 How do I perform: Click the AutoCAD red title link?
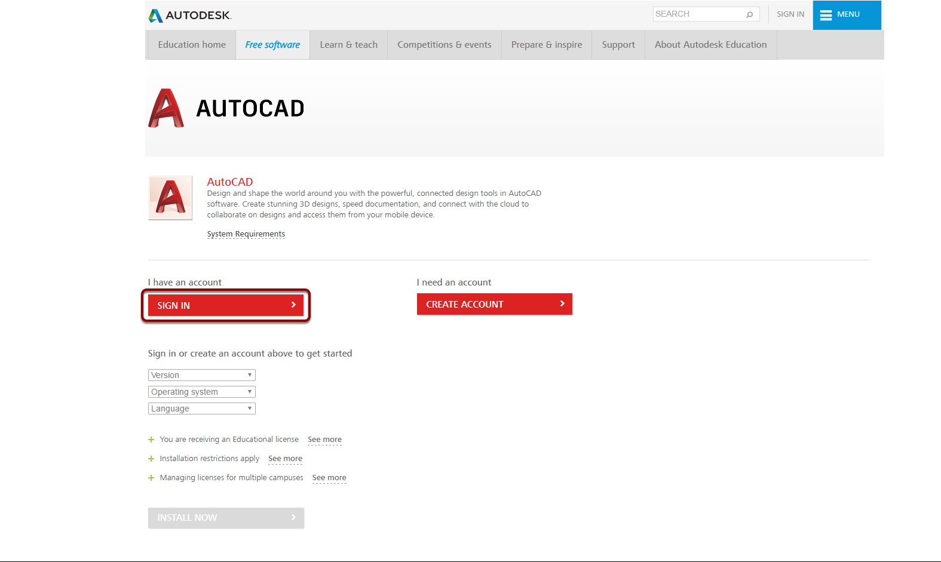(230, 182)
